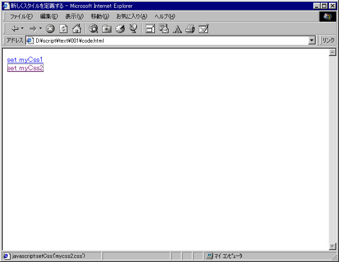Change font size with the A icon

click(177, 29)
